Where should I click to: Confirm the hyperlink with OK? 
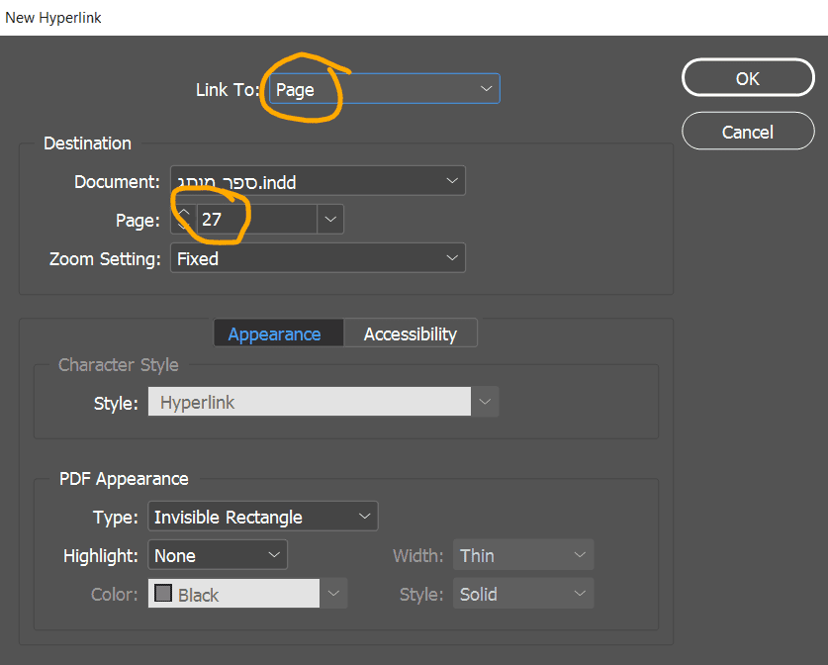(x=747, y=79)
